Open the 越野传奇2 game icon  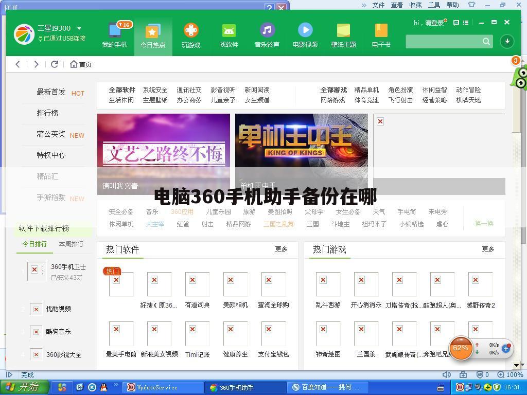[480, 284]
